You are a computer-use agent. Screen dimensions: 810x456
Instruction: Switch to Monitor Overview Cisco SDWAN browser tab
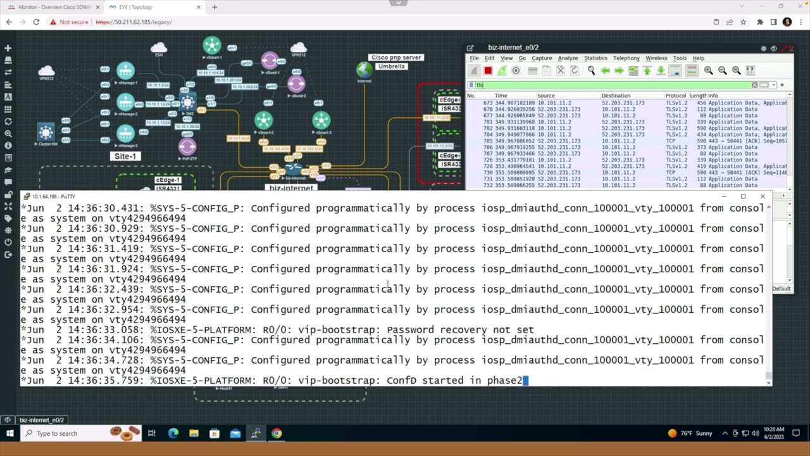click(54, 7)
